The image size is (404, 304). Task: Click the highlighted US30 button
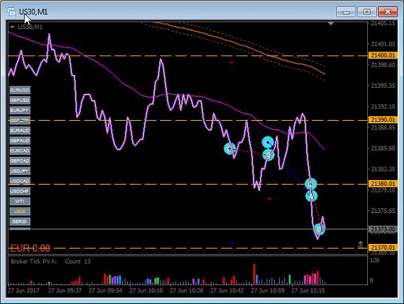pyautogui.click(x=20, y=212)
